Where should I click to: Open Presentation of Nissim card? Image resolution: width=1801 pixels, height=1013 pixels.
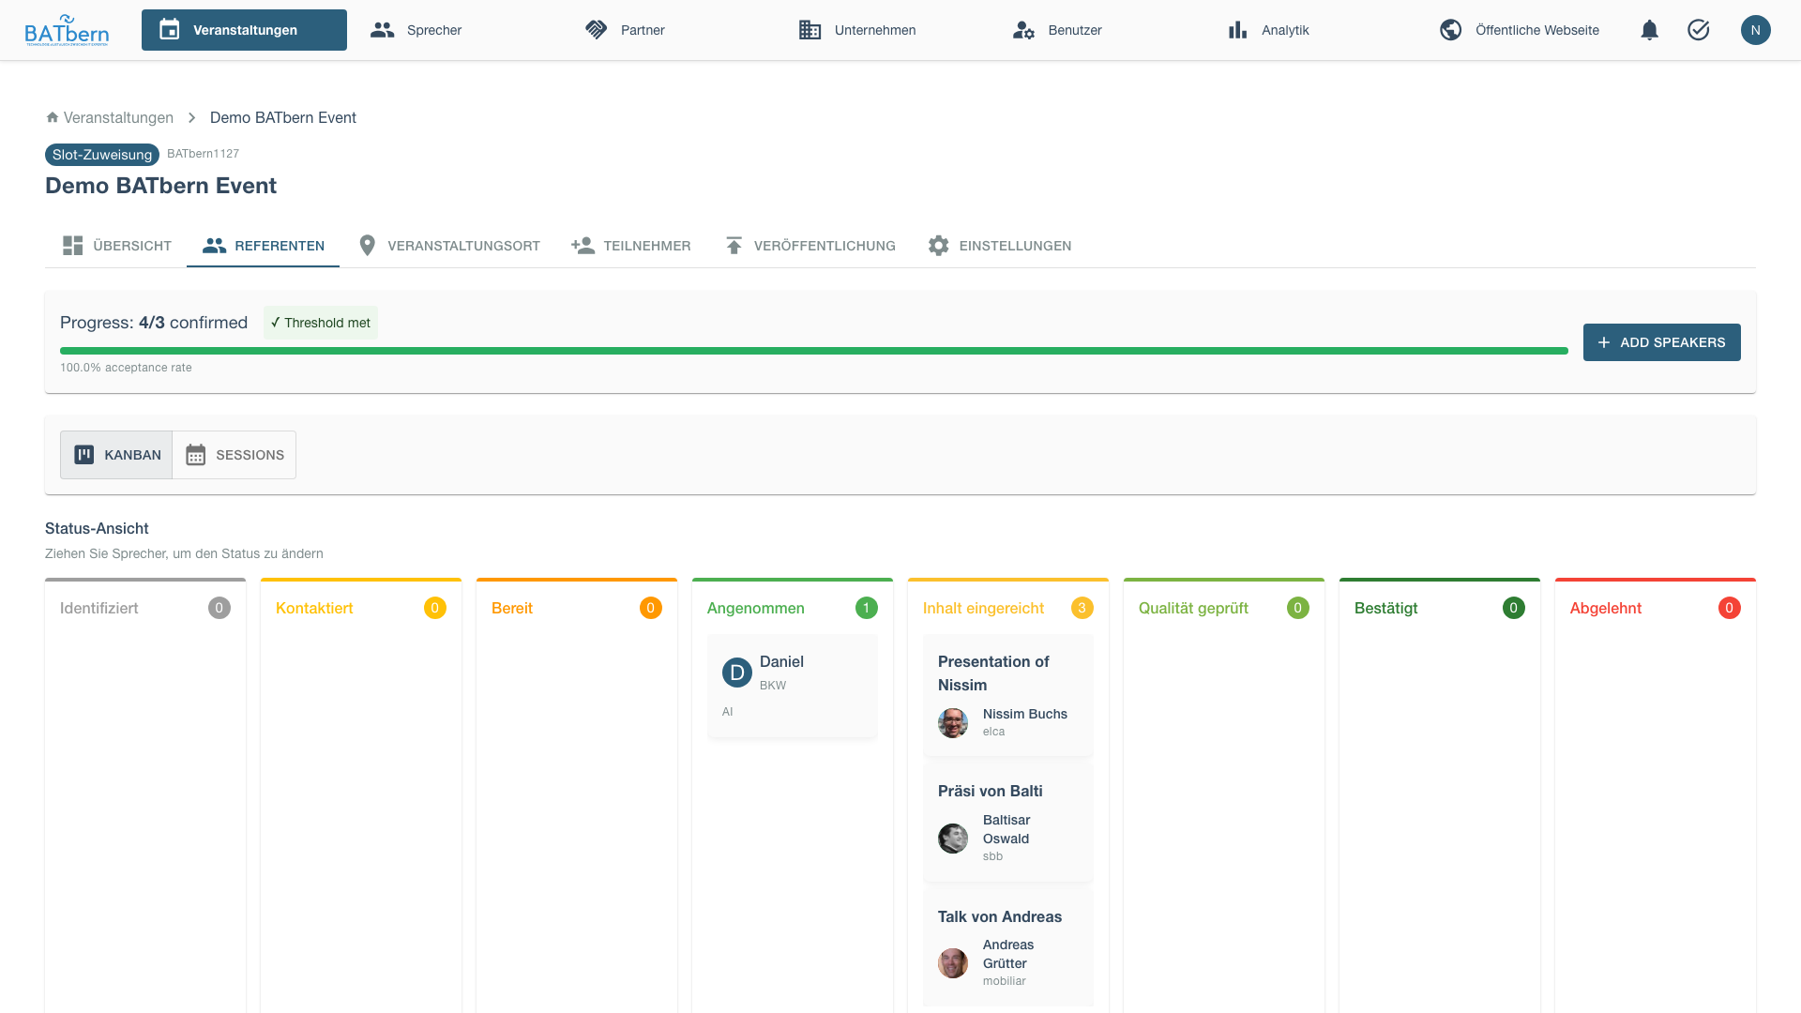(x=1007, y=695)
